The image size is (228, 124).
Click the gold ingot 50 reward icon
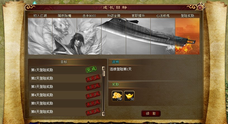coord(129,96)
